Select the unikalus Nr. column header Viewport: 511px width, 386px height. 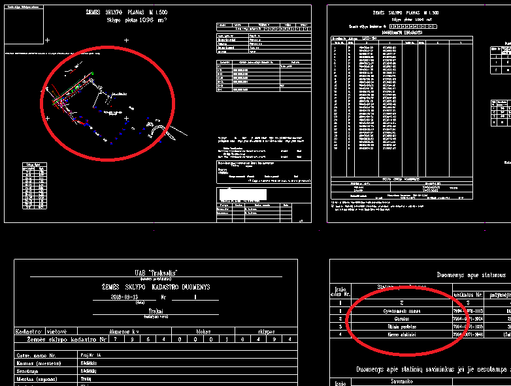point(468,295)
